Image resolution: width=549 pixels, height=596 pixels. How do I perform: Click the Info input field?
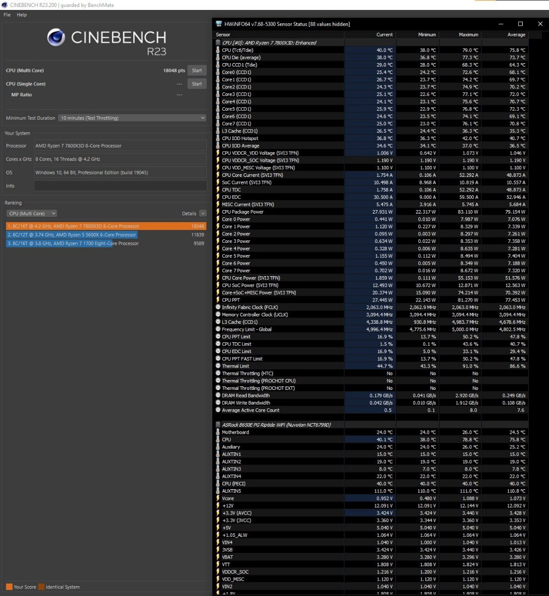[120, 186]
